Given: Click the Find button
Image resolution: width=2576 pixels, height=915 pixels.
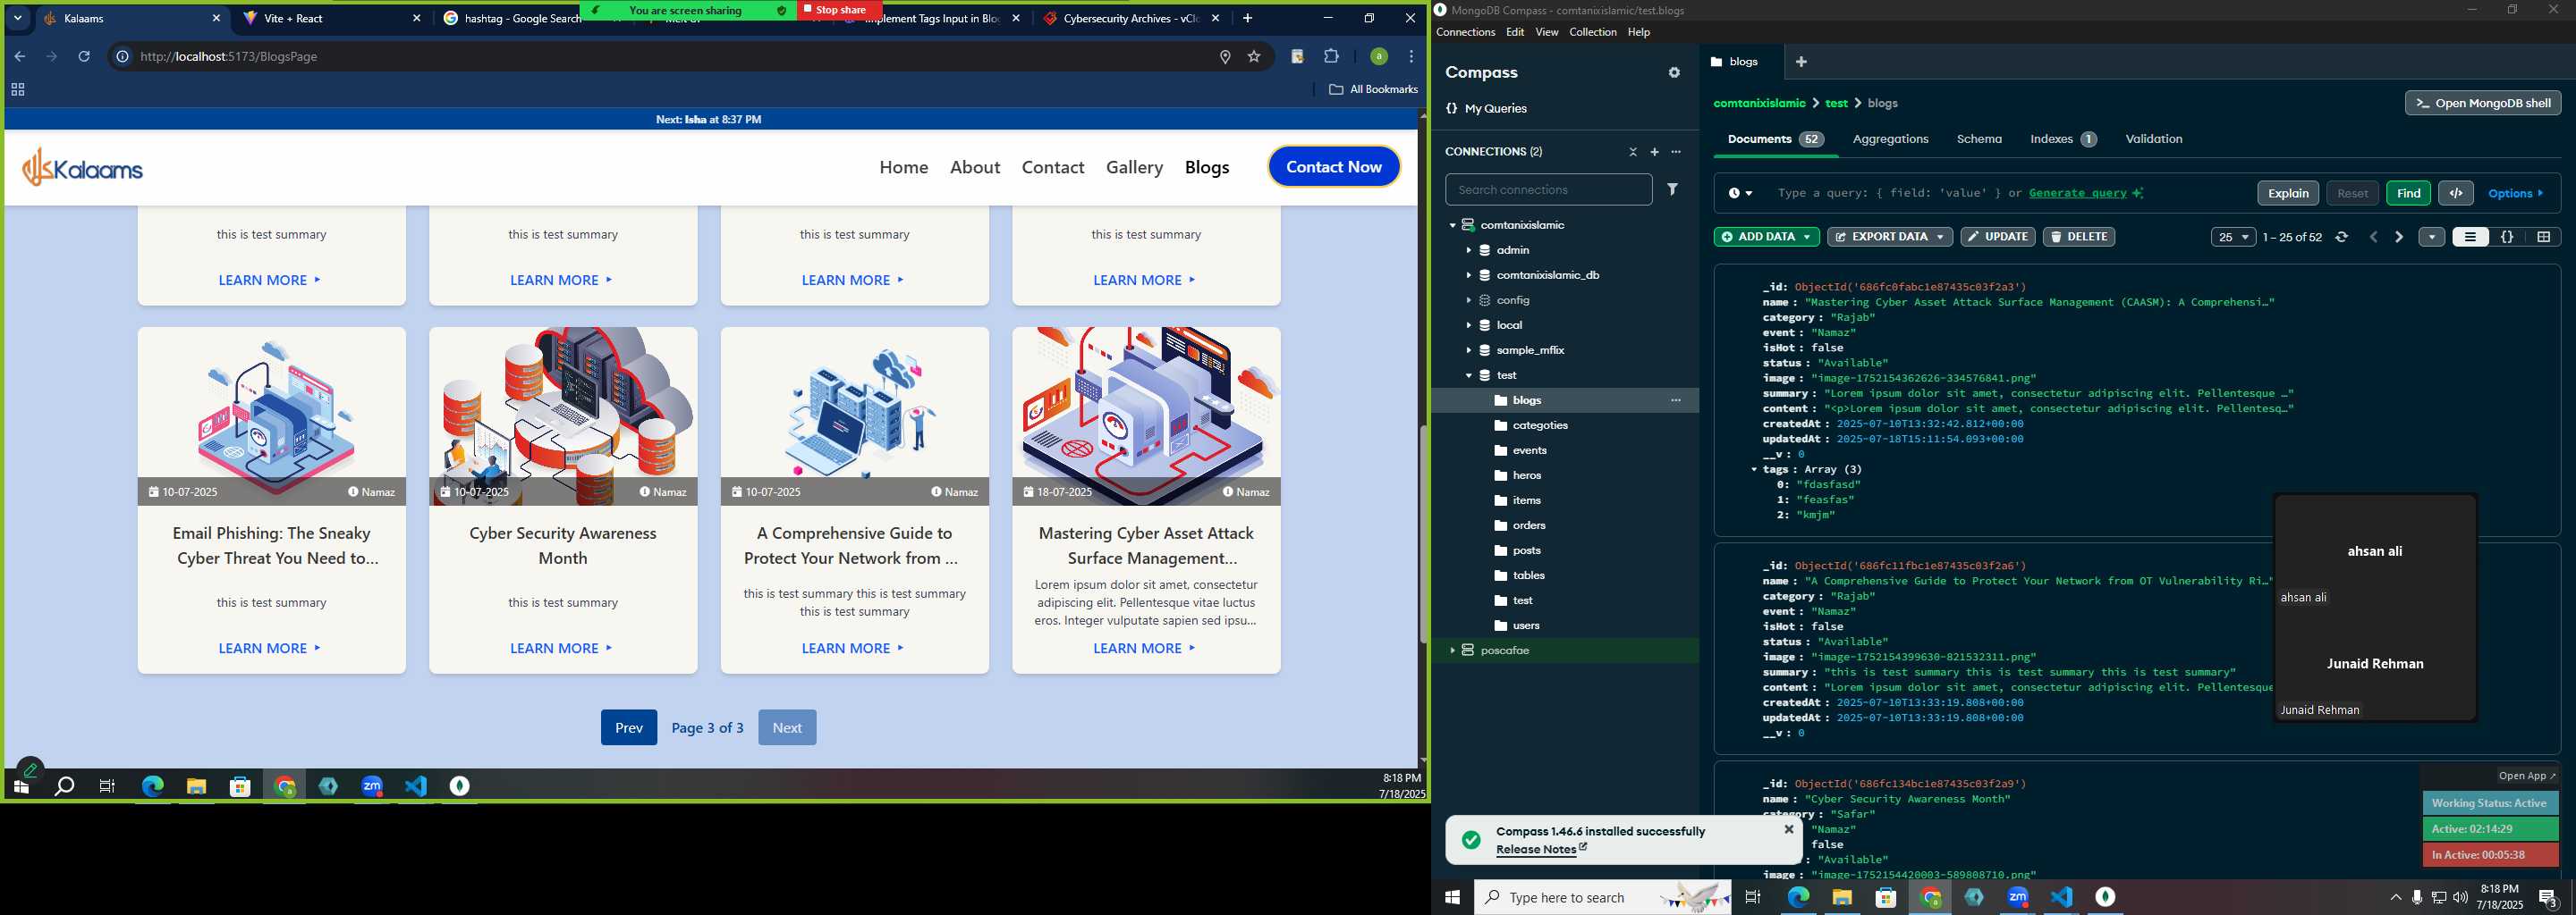Looking at the screenshot, I should (2408, 193).
